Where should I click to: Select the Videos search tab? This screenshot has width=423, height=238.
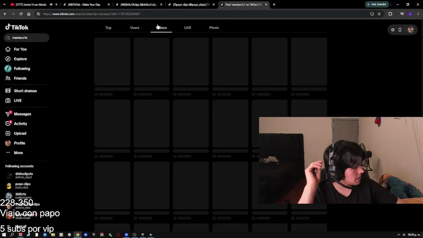161,28
